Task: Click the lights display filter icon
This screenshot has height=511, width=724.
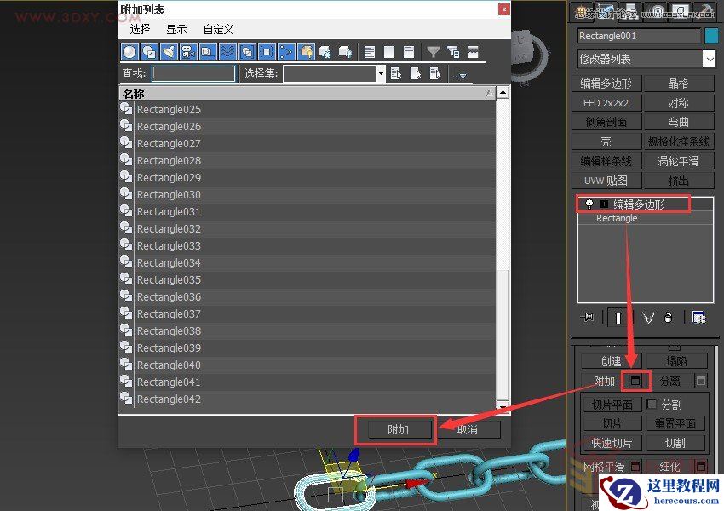Action: 168,52
